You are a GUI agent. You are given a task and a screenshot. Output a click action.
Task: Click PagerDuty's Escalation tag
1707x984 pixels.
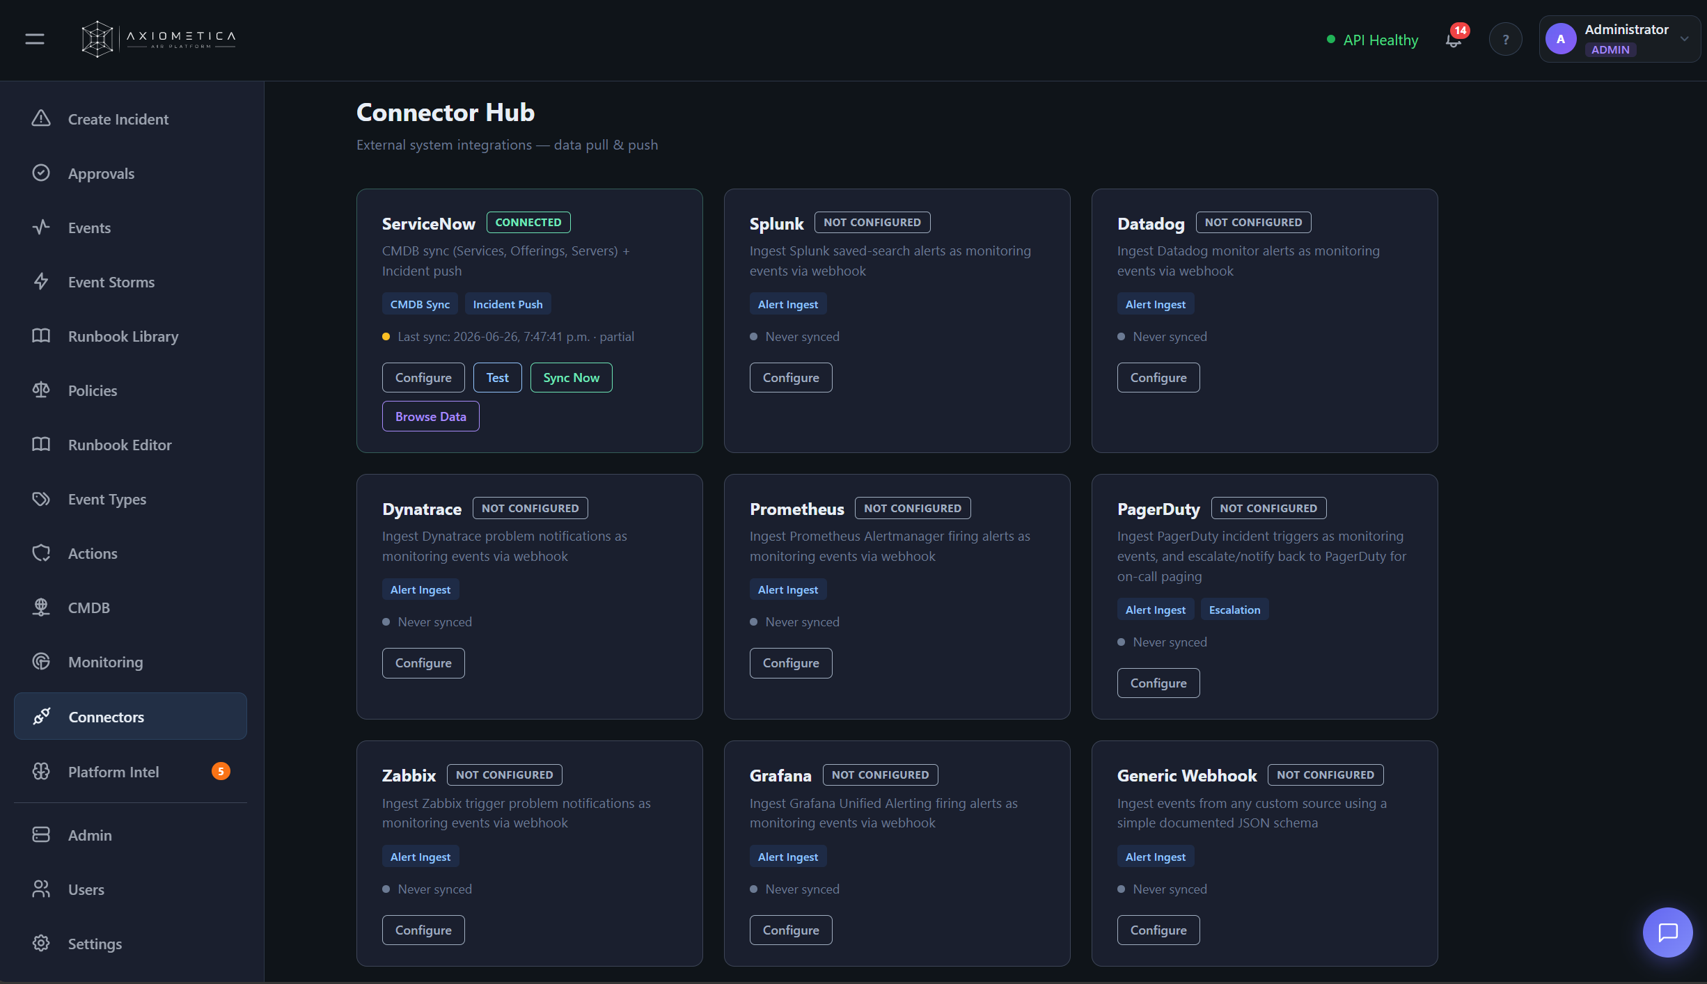(1234, 610)
